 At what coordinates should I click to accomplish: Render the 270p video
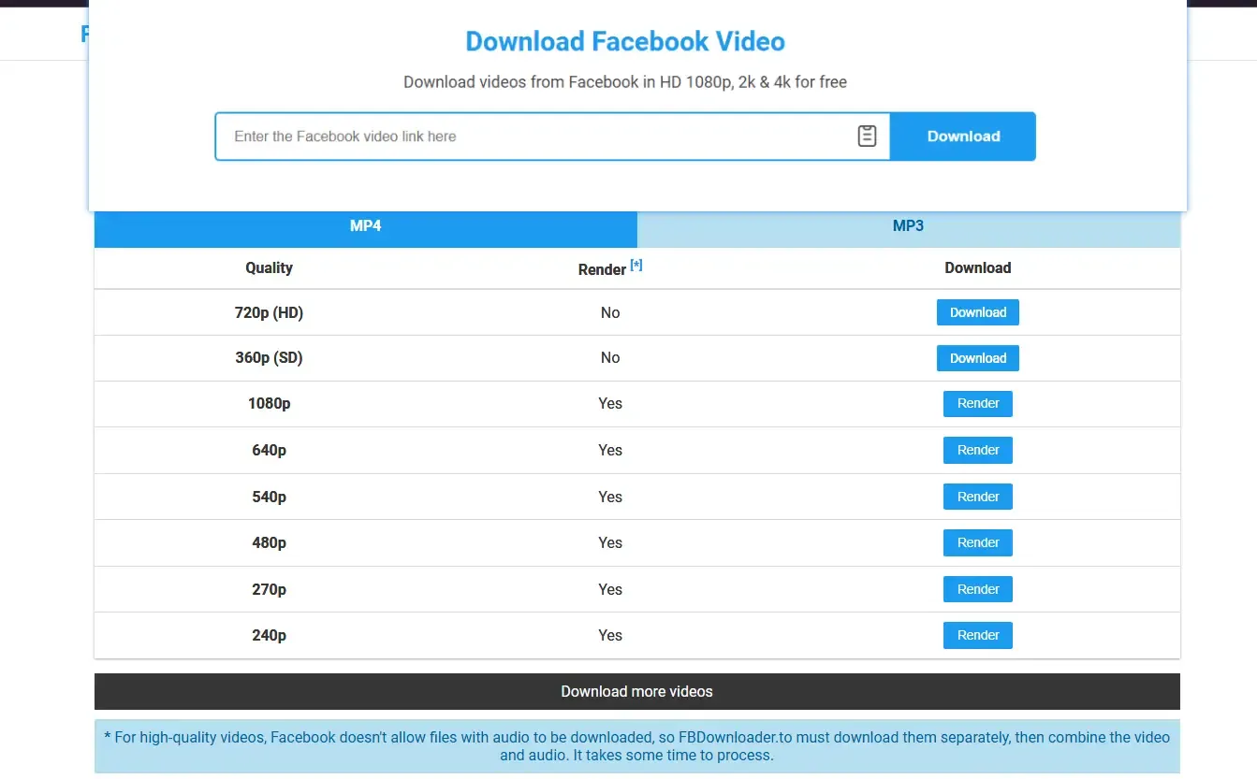tap(977, 589)
